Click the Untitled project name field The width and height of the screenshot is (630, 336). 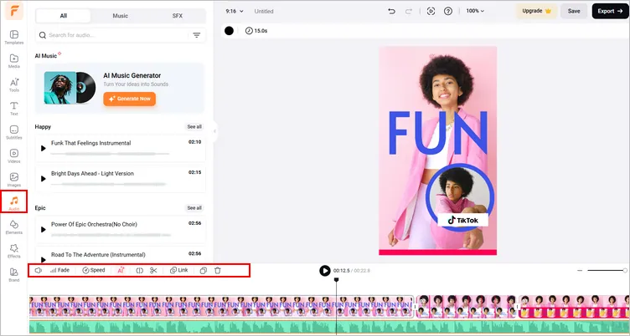coord(264,11)
